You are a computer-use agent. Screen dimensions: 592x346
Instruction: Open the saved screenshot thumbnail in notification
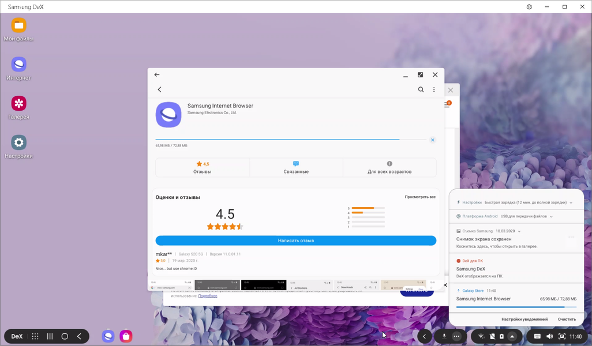click(571, 242)
